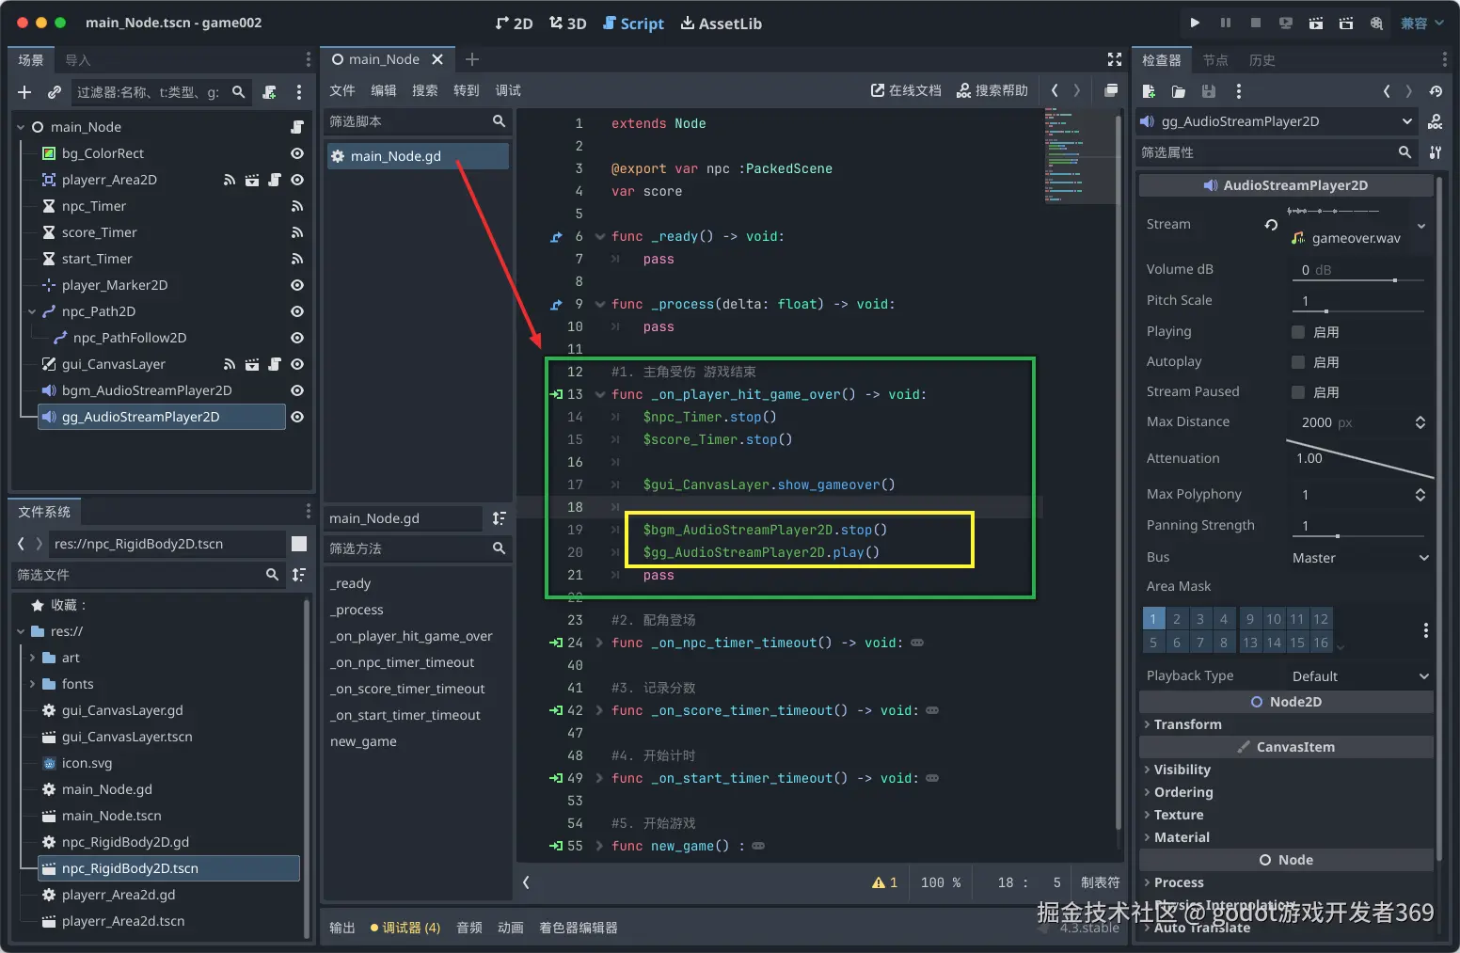Open the 输出 bottom panel
Image resolution: width=1460 pixels, height=953 pixels.
pos(342,928)
